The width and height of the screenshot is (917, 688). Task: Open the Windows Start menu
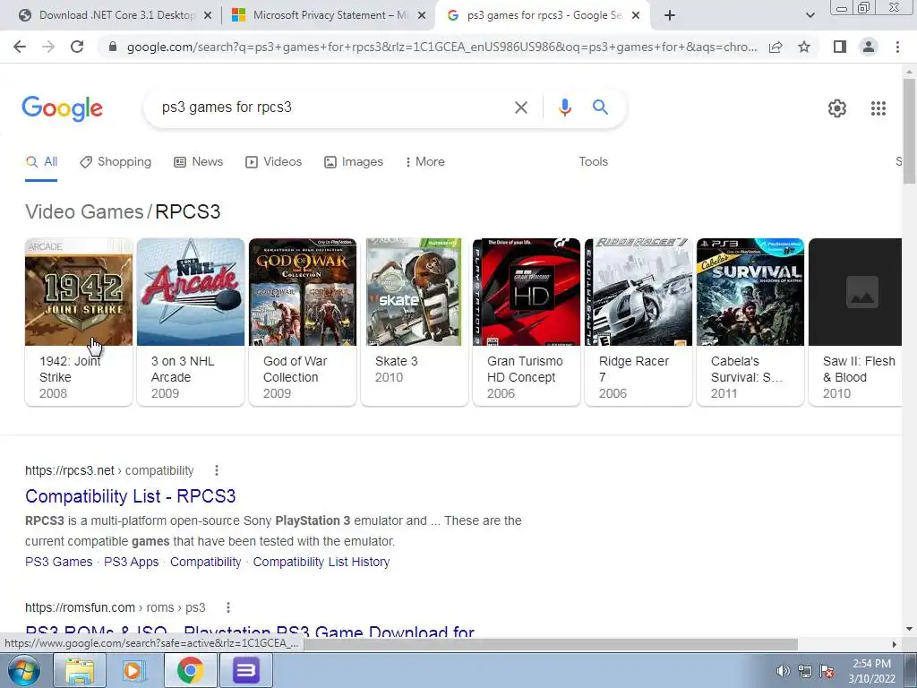tap(24, 670)
